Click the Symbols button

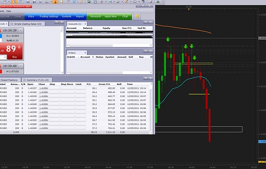point(66,17)
